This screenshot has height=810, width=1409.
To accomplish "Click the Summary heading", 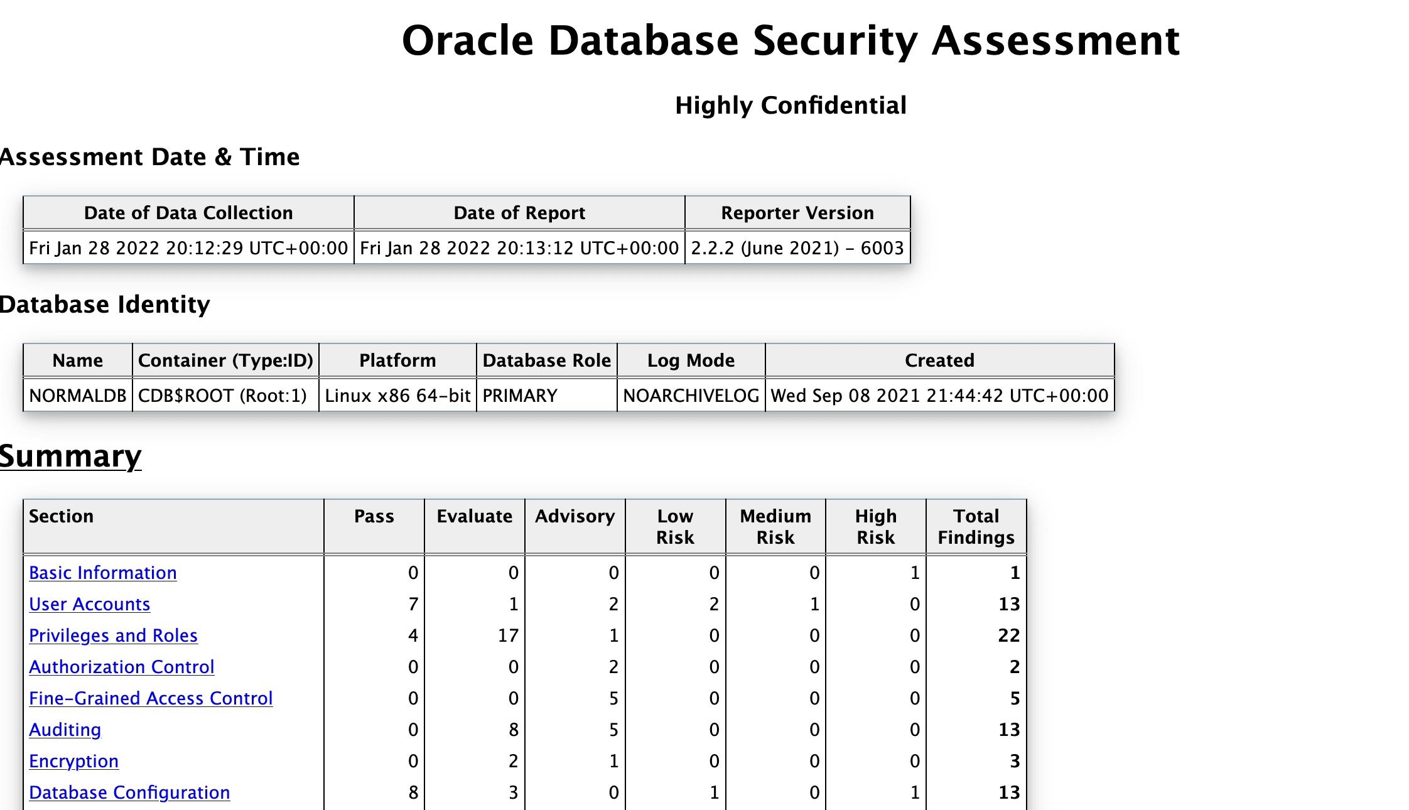I will coord(70,456).
